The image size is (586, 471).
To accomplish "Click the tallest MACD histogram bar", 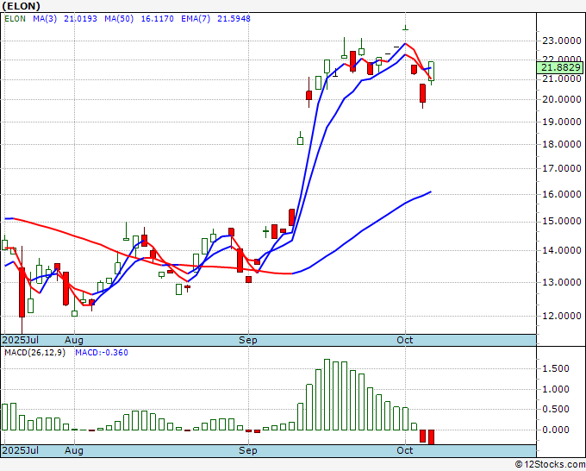I will click(x=327, y=395).
